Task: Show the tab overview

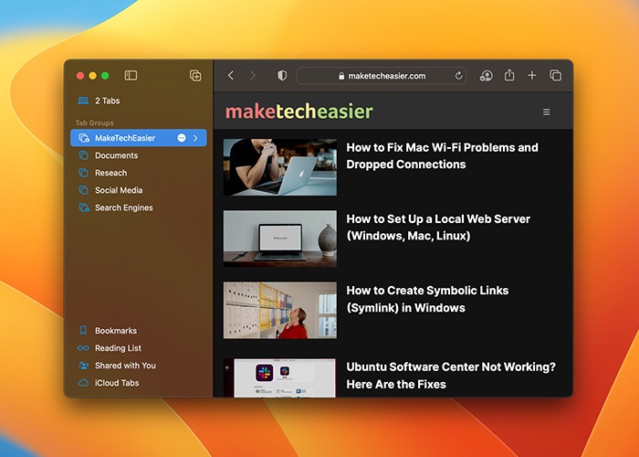Action: pos(555,76)
